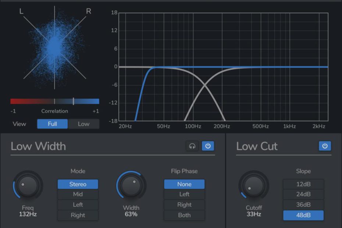Click the Freq knob
The image size is (342, 228).
pos(28,185)
